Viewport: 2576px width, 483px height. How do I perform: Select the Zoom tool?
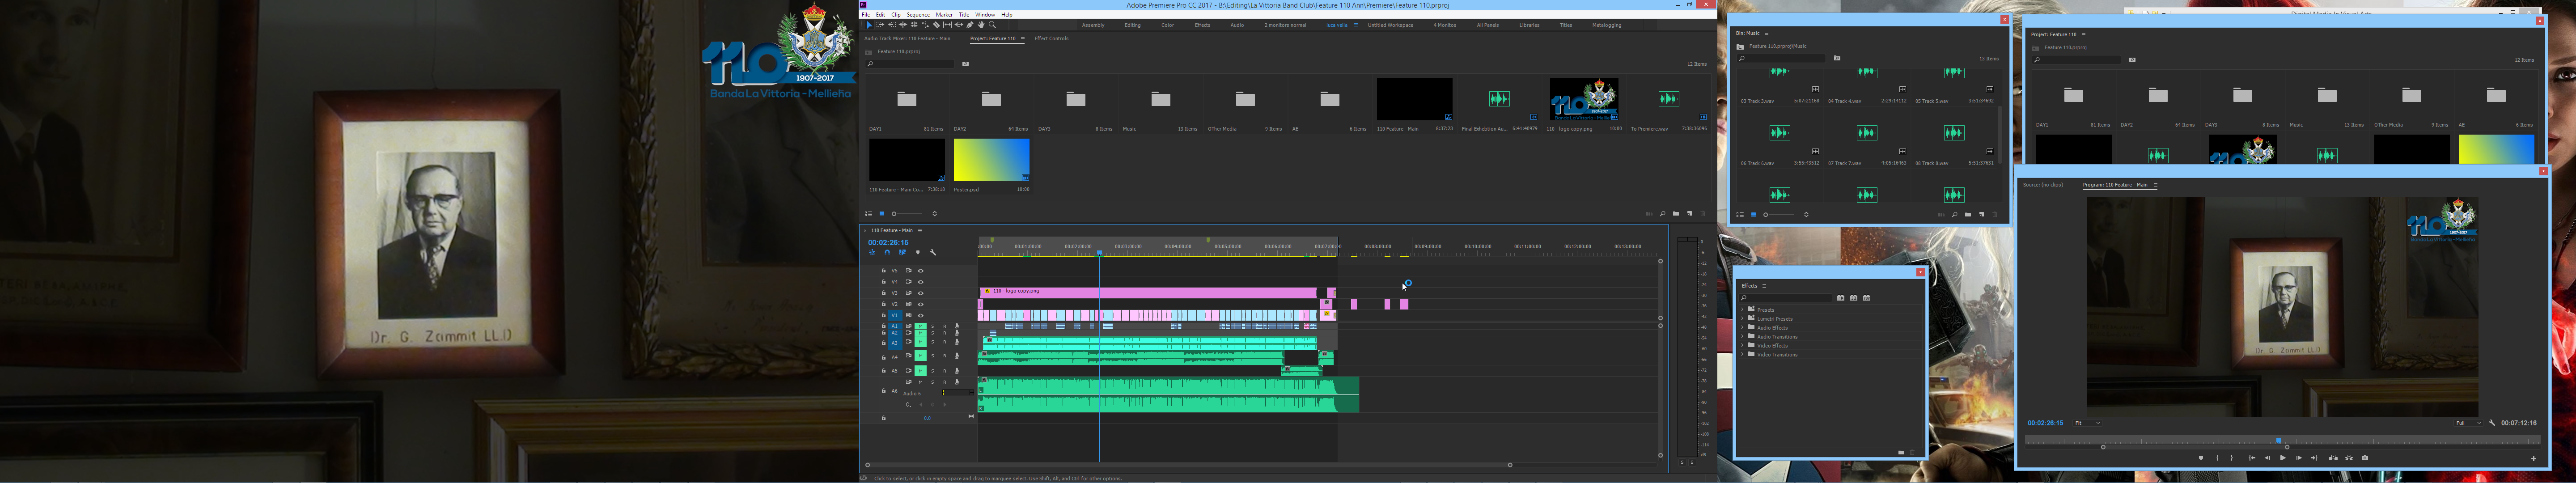tap(992, 25)
